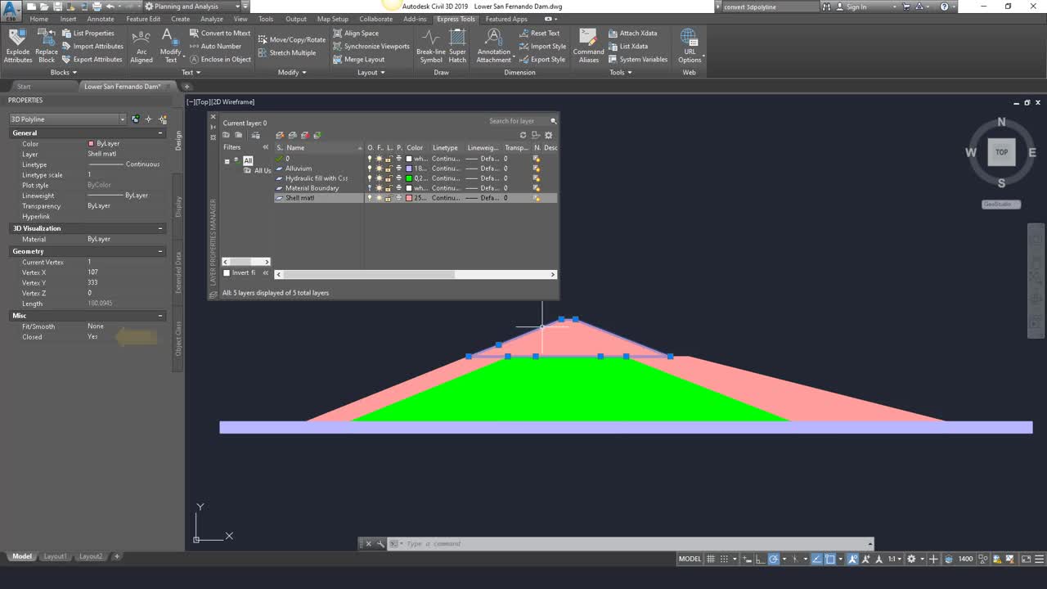
Task: Click color swatch of Shell matl layer
Action: point(409,198)
